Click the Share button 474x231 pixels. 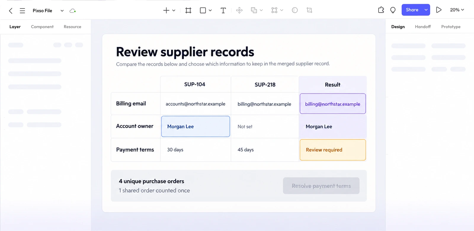412,10
